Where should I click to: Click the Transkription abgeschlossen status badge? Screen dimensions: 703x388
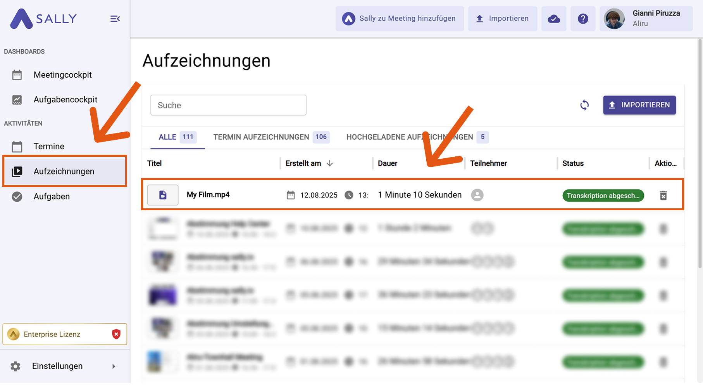(x=603, y=196)
